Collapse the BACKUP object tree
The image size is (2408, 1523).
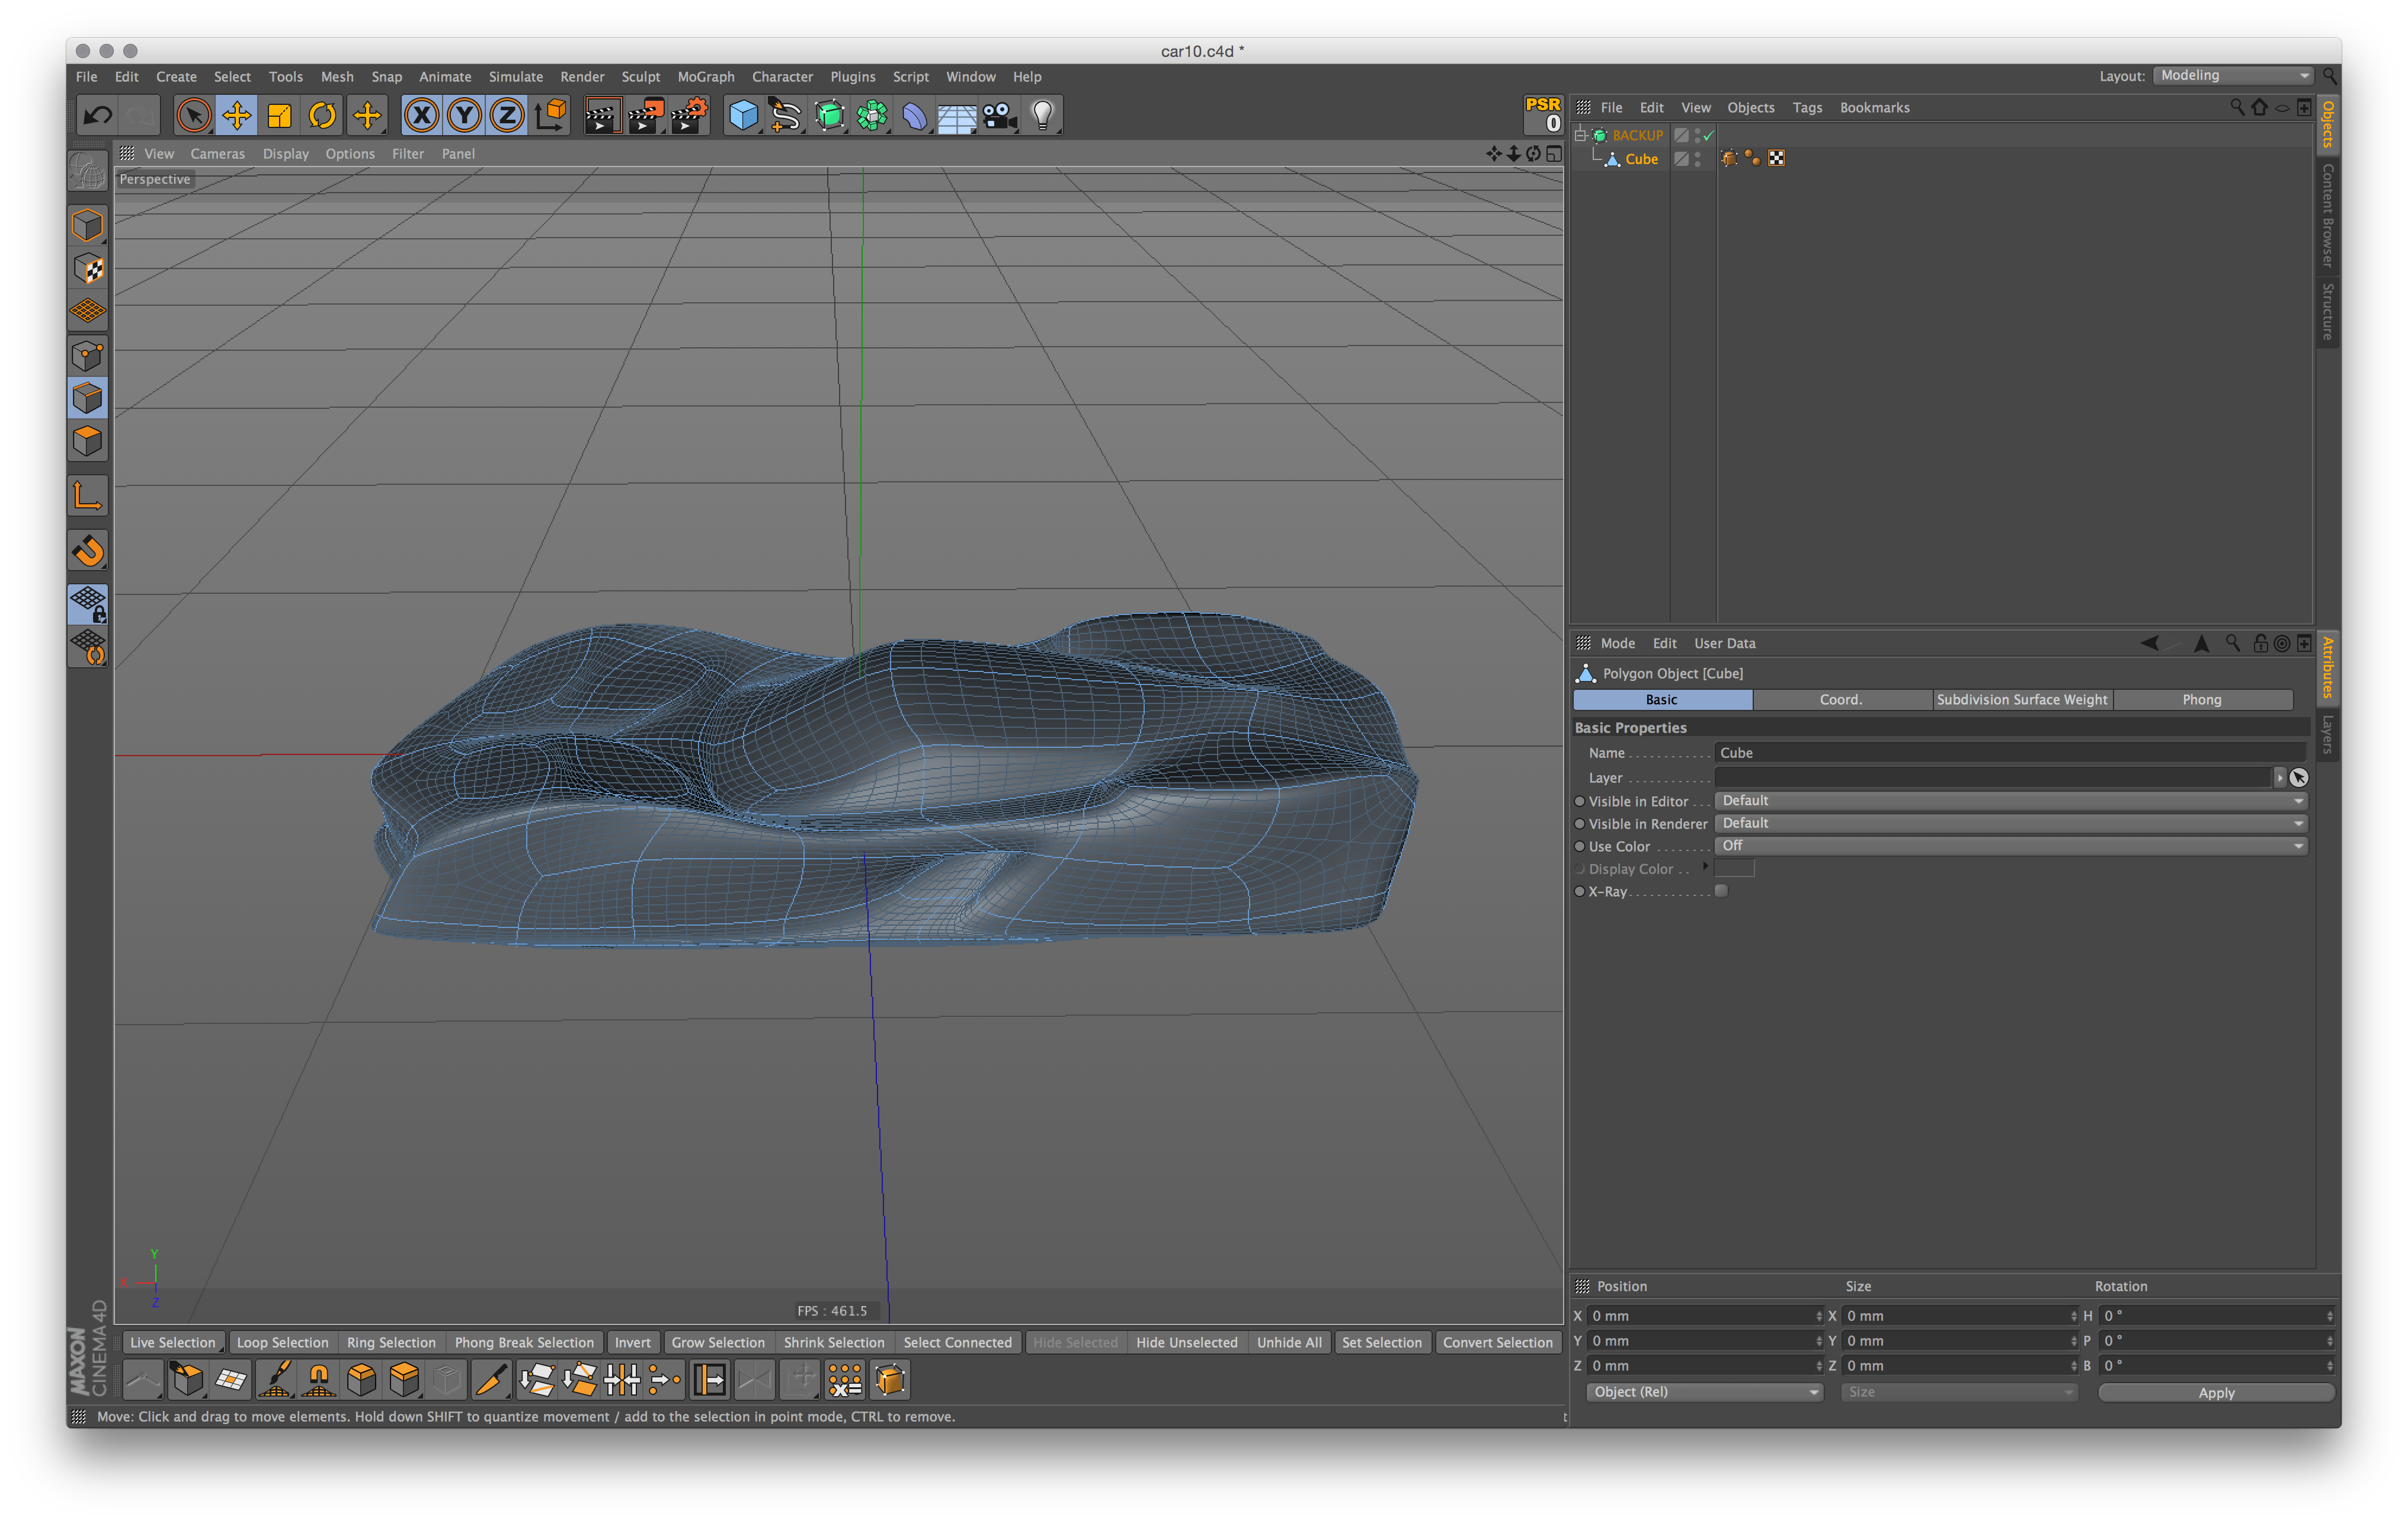point(1580,135)
